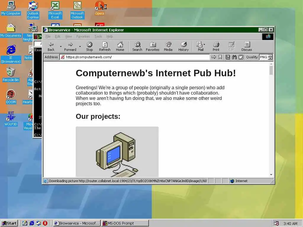The image size is (303, 227).
Task: Open the File menu
Action: coord(48,36)
